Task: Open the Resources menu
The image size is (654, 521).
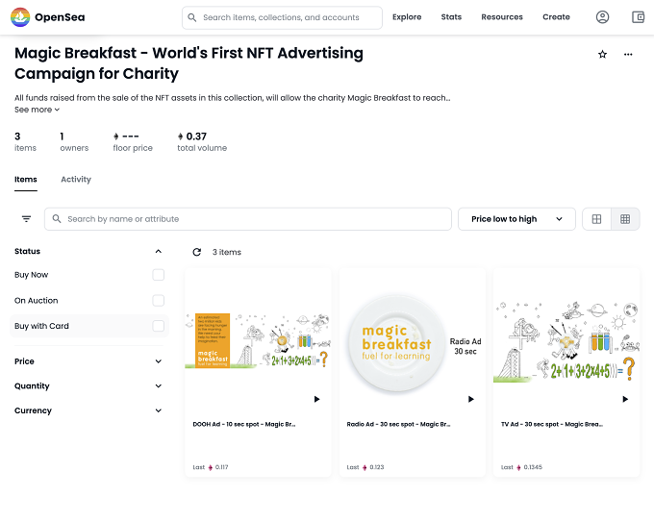Action: pyautogui.click(x=502, y=17)
